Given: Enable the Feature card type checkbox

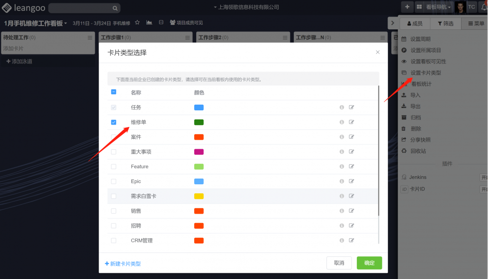Looking at the screenshot, I should click(113, 166).
